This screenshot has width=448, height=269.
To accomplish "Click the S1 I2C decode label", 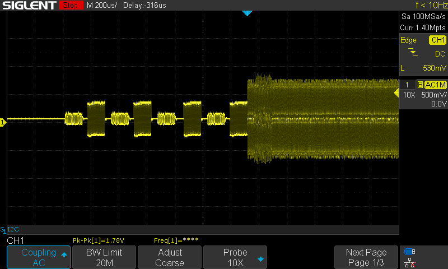I will (x=10, y=230).
